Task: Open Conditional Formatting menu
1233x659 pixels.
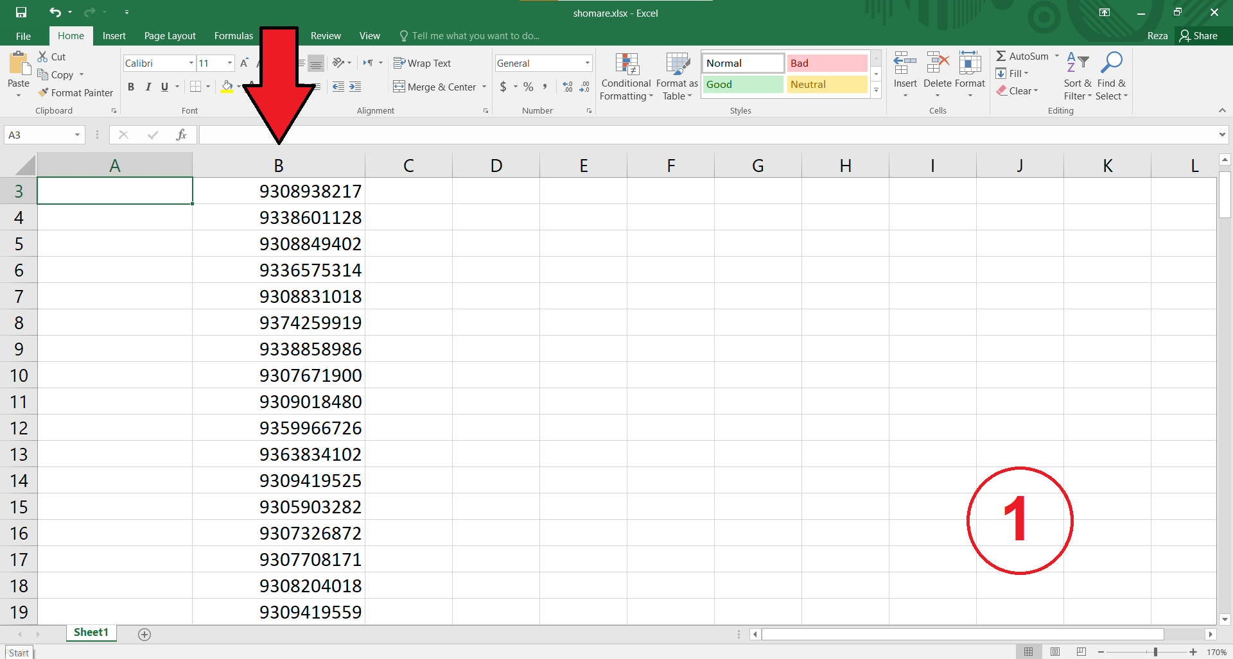Action: 626,77
